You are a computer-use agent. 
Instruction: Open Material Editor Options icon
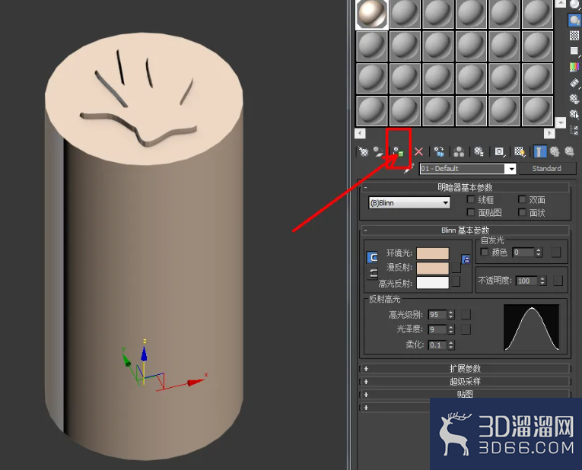pos(574,99)
